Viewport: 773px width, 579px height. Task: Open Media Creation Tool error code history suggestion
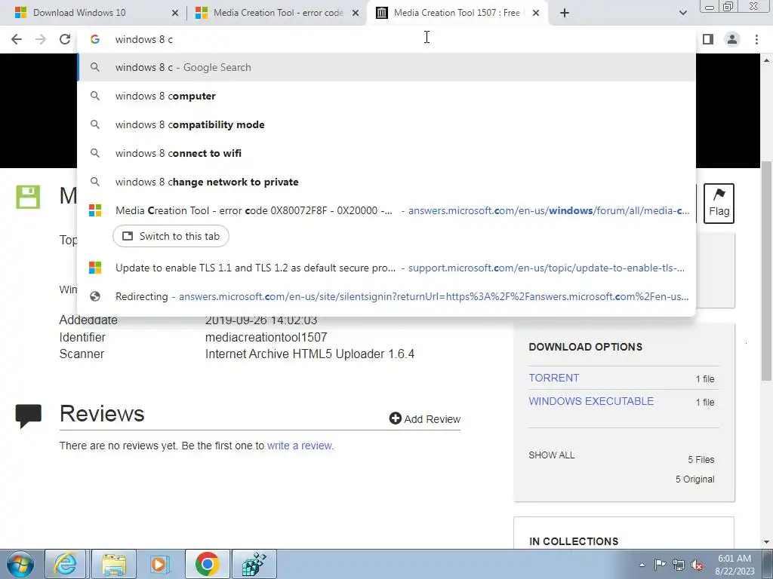386,211
